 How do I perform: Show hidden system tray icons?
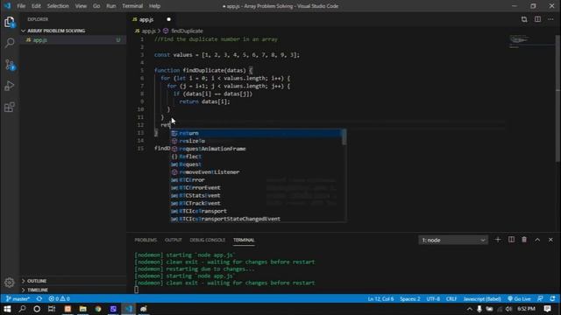pos(470,309)
